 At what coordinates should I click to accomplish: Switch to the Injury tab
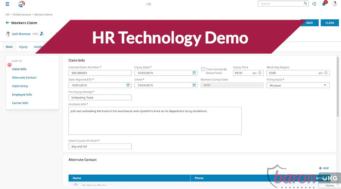[x=23, y=47]
